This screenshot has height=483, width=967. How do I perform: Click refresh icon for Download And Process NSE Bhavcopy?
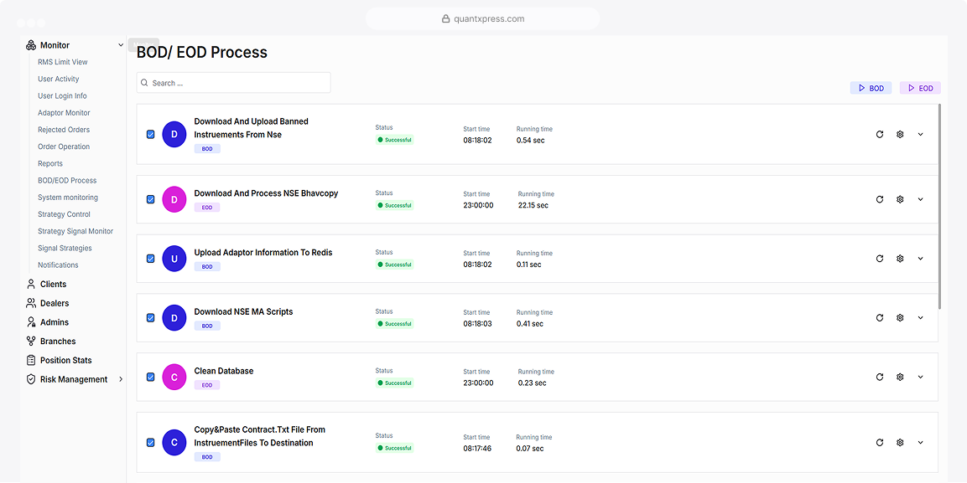[x=880, y=199]
